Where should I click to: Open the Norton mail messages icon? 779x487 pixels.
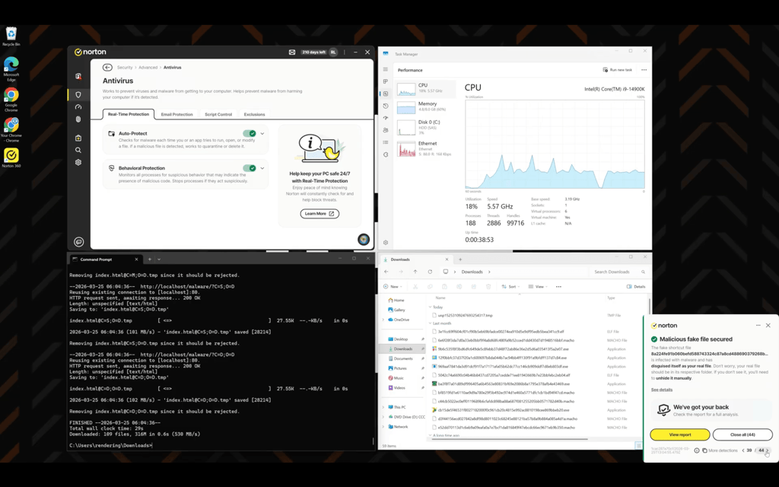pos(292,53)
